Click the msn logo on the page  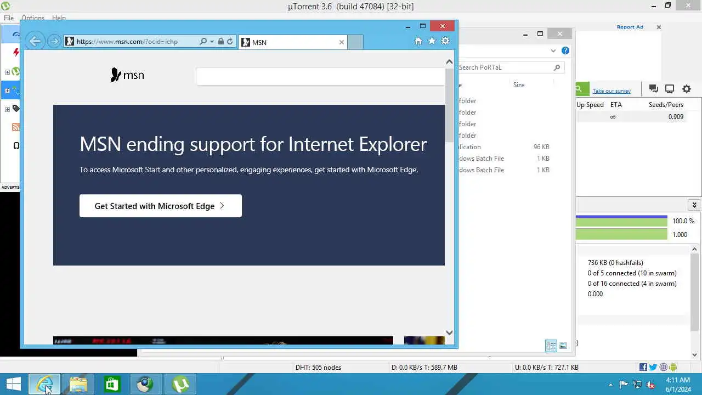pos(127,75)
